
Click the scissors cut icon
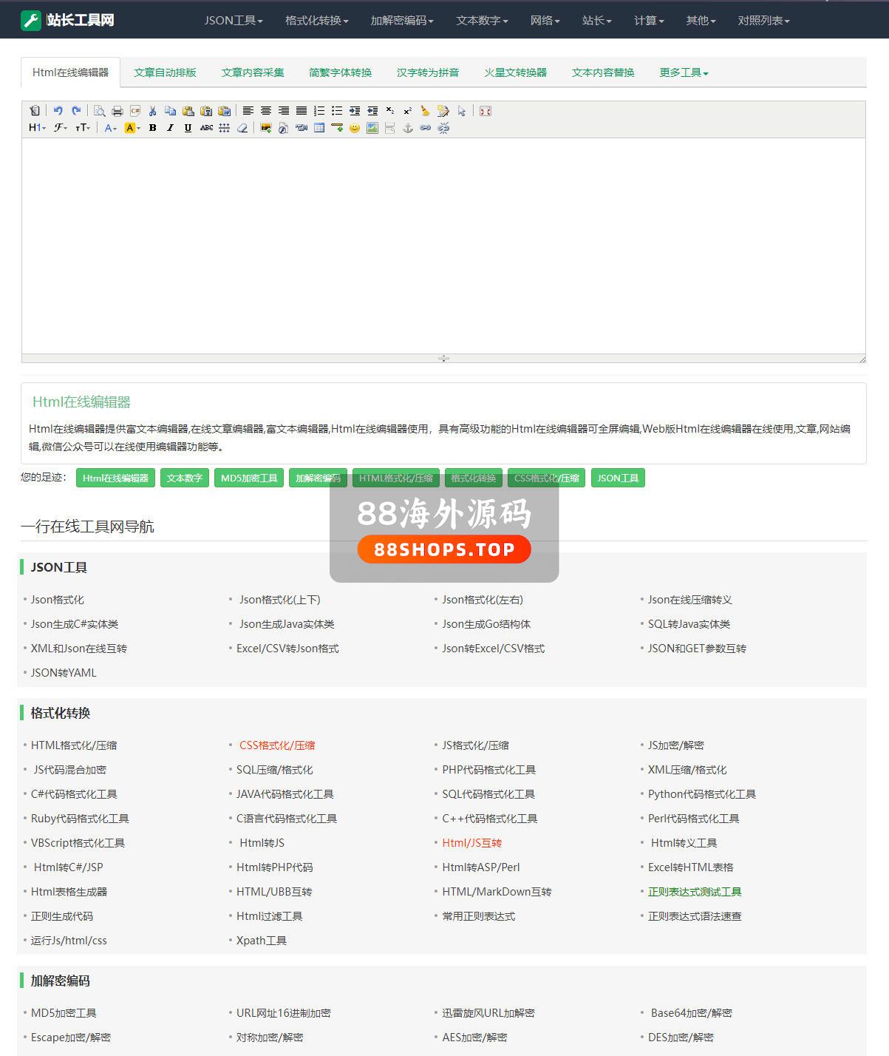click(x=152, y=111)
